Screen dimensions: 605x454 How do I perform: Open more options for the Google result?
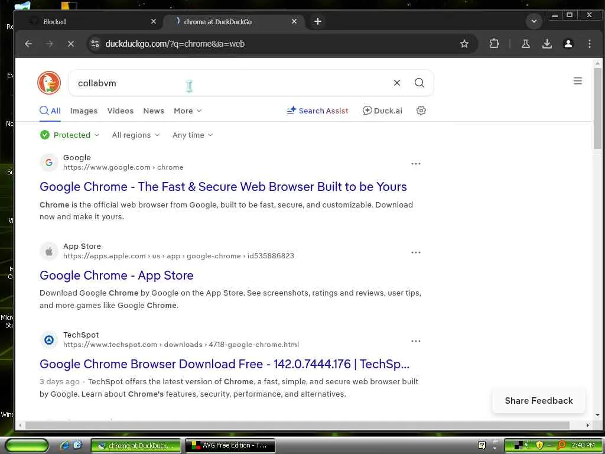415,164
